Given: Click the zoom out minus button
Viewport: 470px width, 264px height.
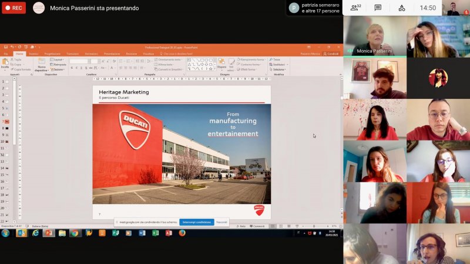Looking at the screenshot, I should pos(302,226).
